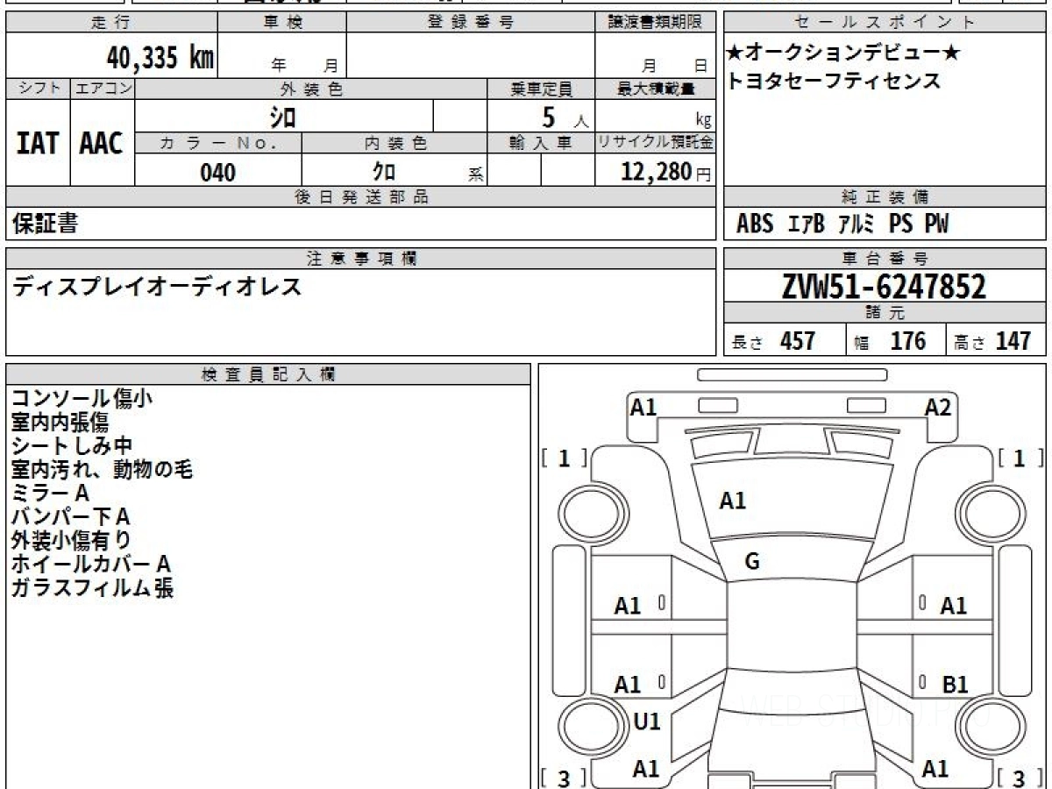Click color number 040
Image resolution: width=1052 pixels, height=789 pixels.
pos(217,173)
